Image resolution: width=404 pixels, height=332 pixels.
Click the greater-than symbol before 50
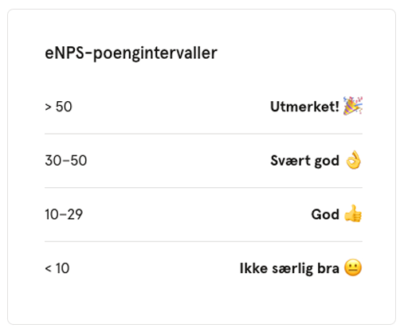pos(48,107)
